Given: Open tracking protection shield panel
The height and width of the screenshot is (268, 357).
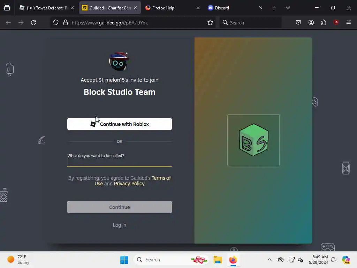Looking at the screenshot, I should [56, 23].
